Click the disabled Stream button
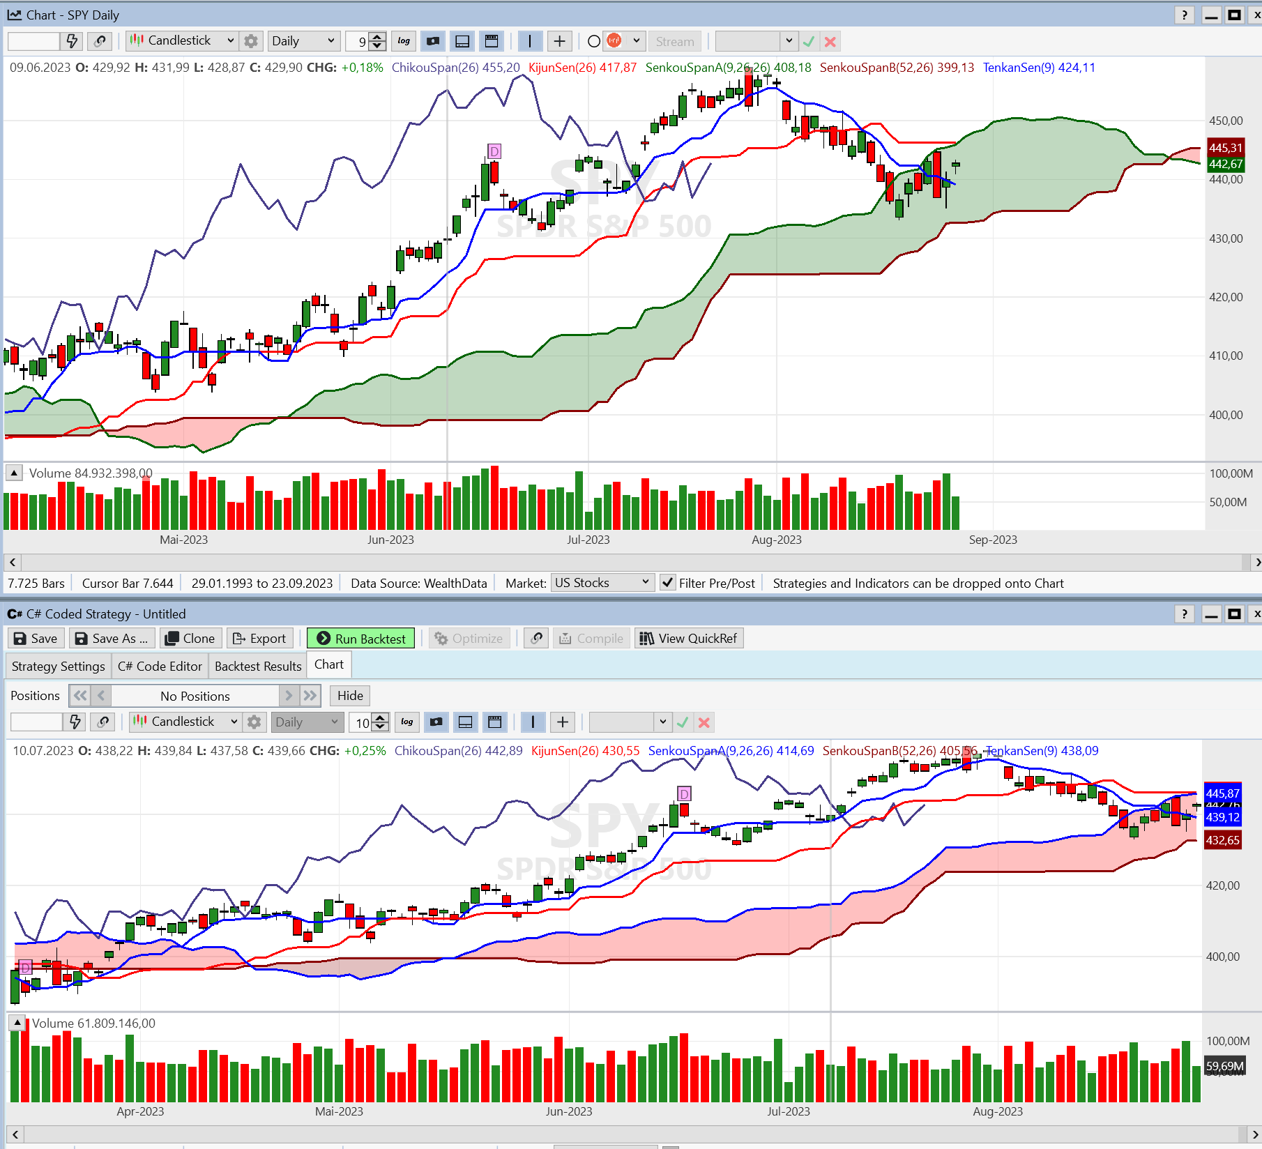 675,41
